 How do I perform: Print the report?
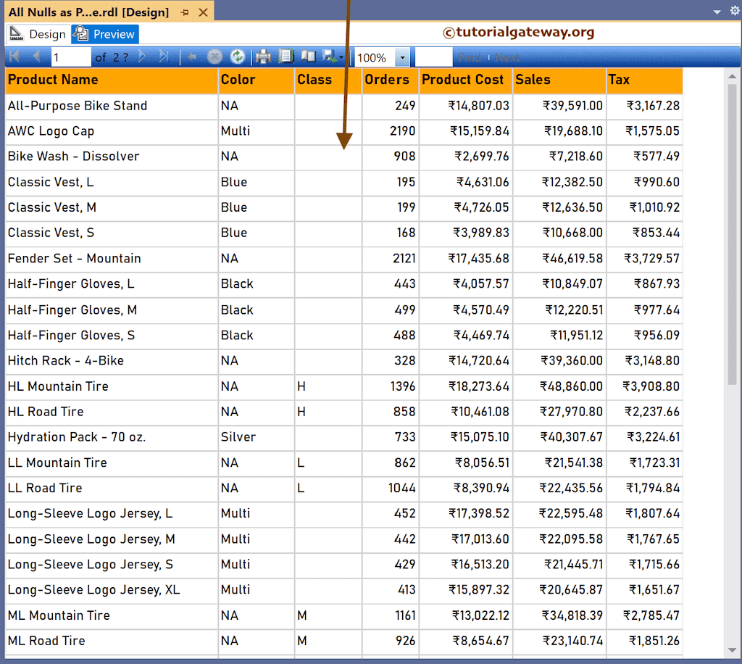(x=265, y=57)
